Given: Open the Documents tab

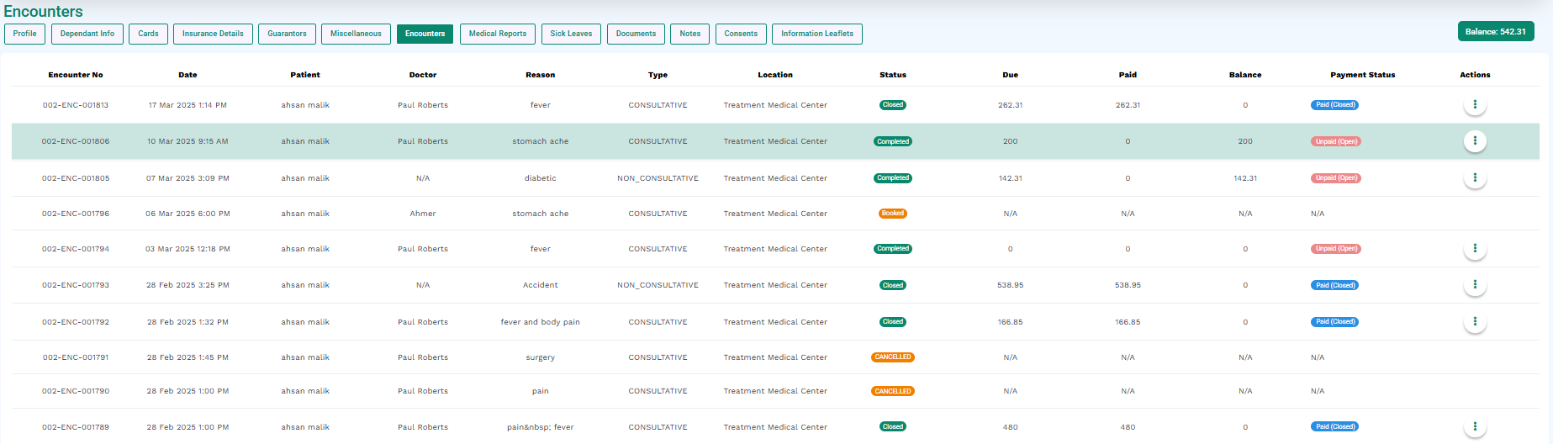Looking at the screenshot, I should click(x=636, y=34).
